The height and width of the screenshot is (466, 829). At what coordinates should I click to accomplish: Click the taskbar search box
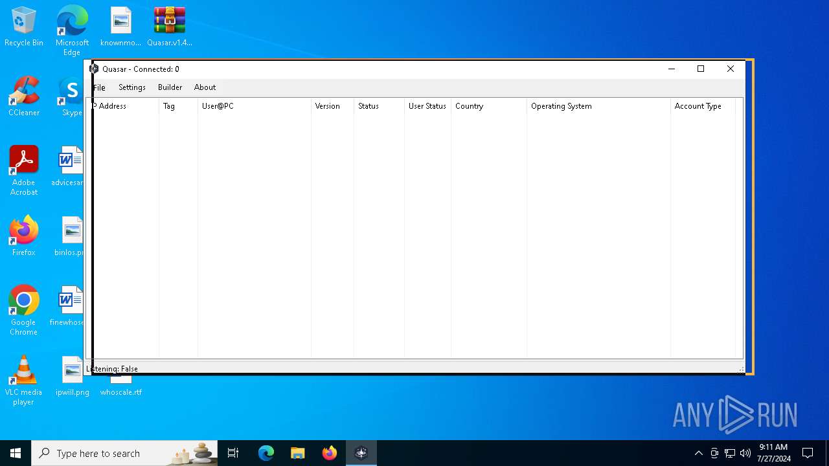pos(124,453)
